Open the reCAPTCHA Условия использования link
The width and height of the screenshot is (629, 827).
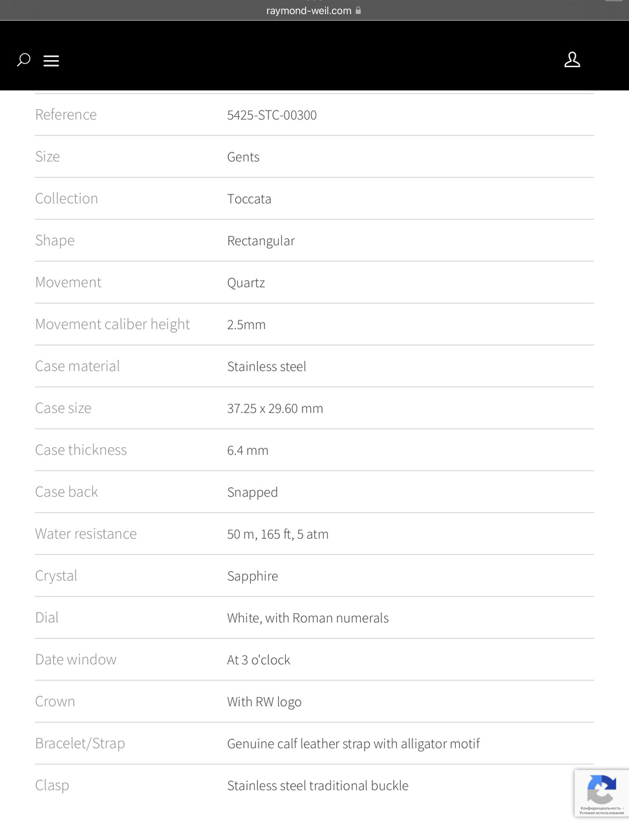pyautogui.click(x=602, y=813)
